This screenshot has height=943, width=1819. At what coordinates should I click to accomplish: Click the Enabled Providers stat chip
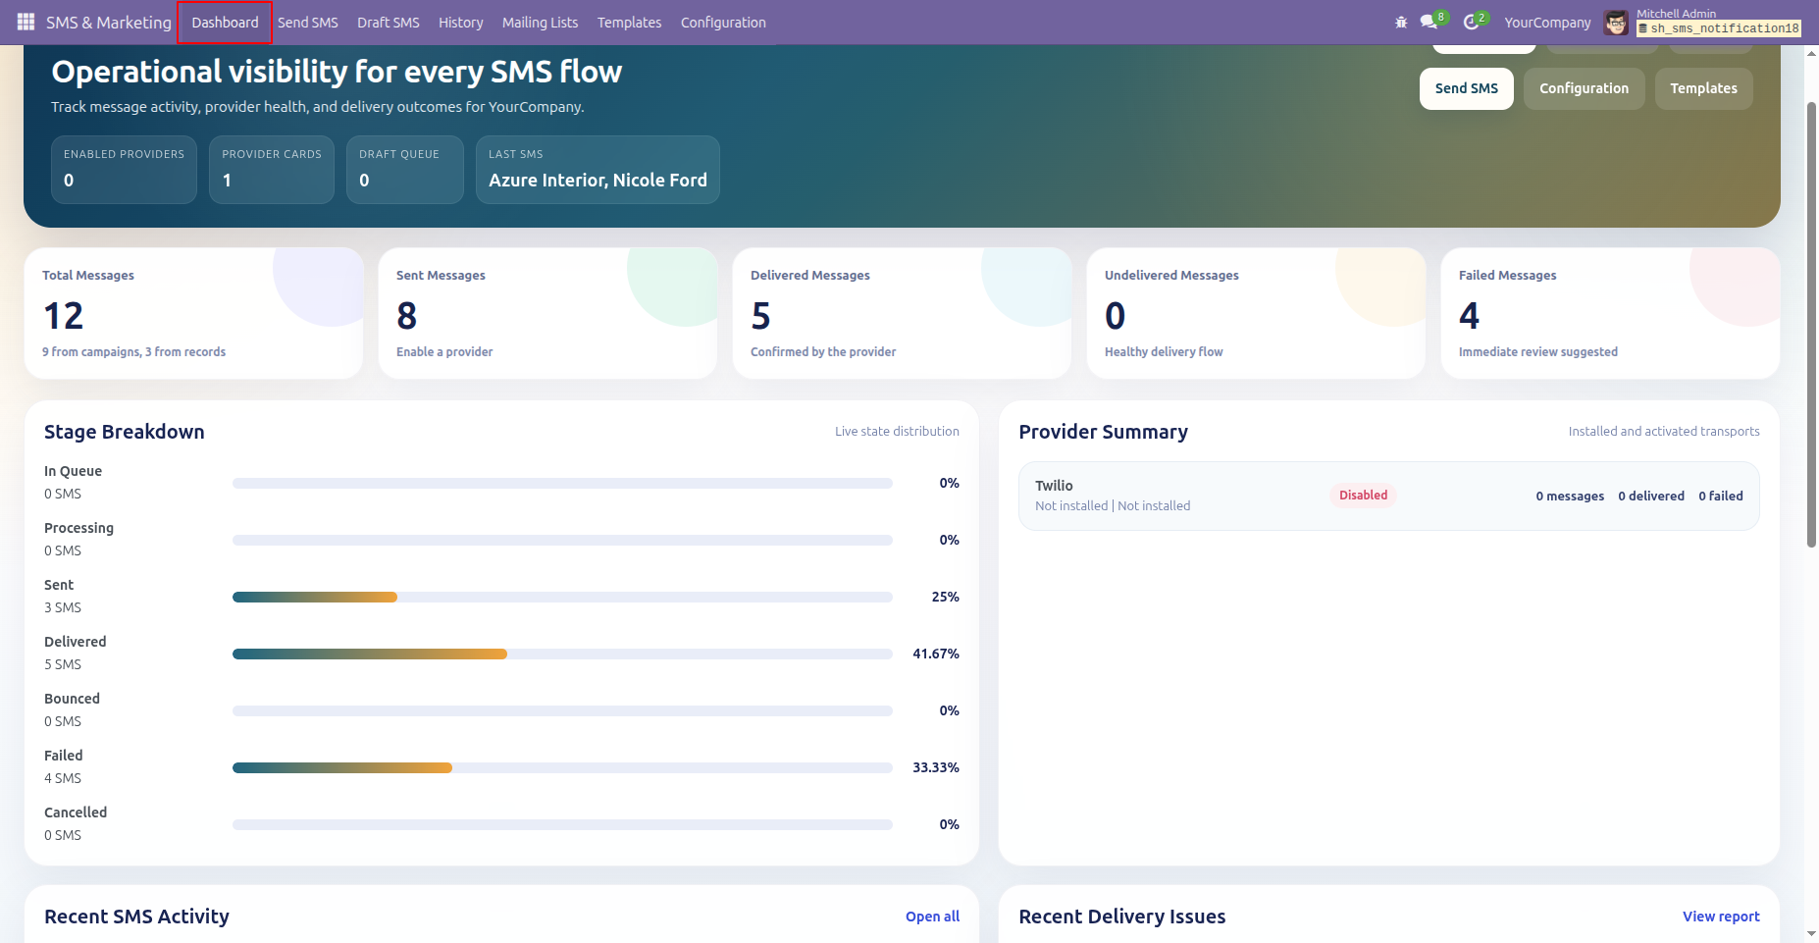coord(125,170)
